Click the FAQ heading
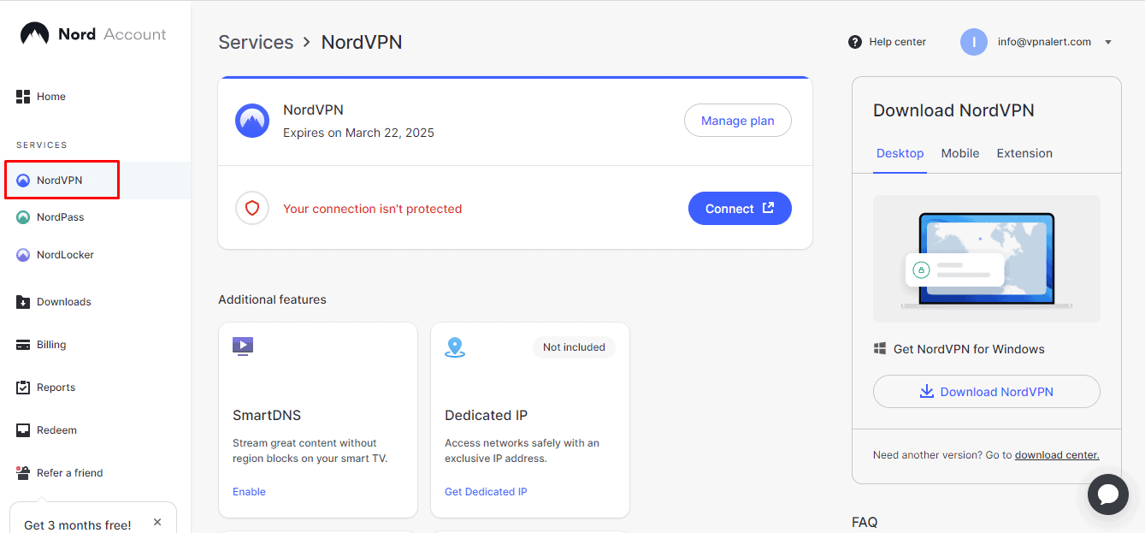Screen dimensions: 1145x533 (x=865, y=522)
